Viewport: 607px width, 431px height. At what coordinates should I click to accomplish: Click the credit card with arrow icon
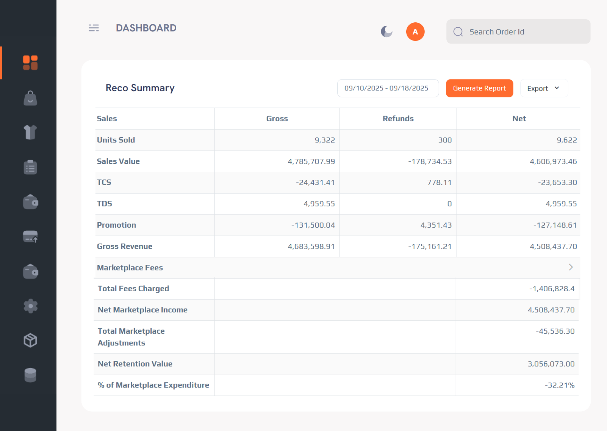click(x=30, y=237)
